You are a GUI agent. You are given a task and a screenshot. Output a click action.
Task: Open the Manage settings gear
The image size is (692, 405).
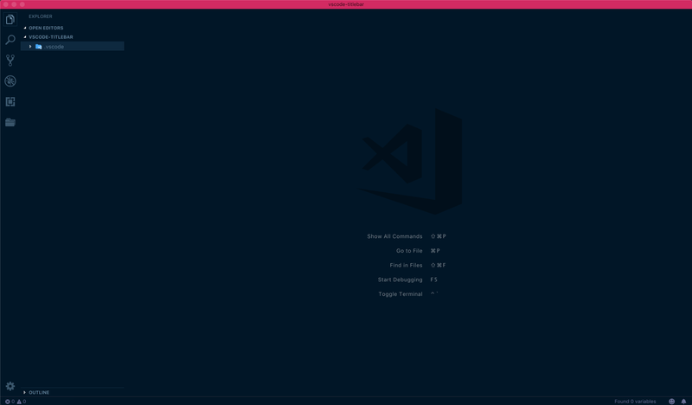[x=10, y=386]
